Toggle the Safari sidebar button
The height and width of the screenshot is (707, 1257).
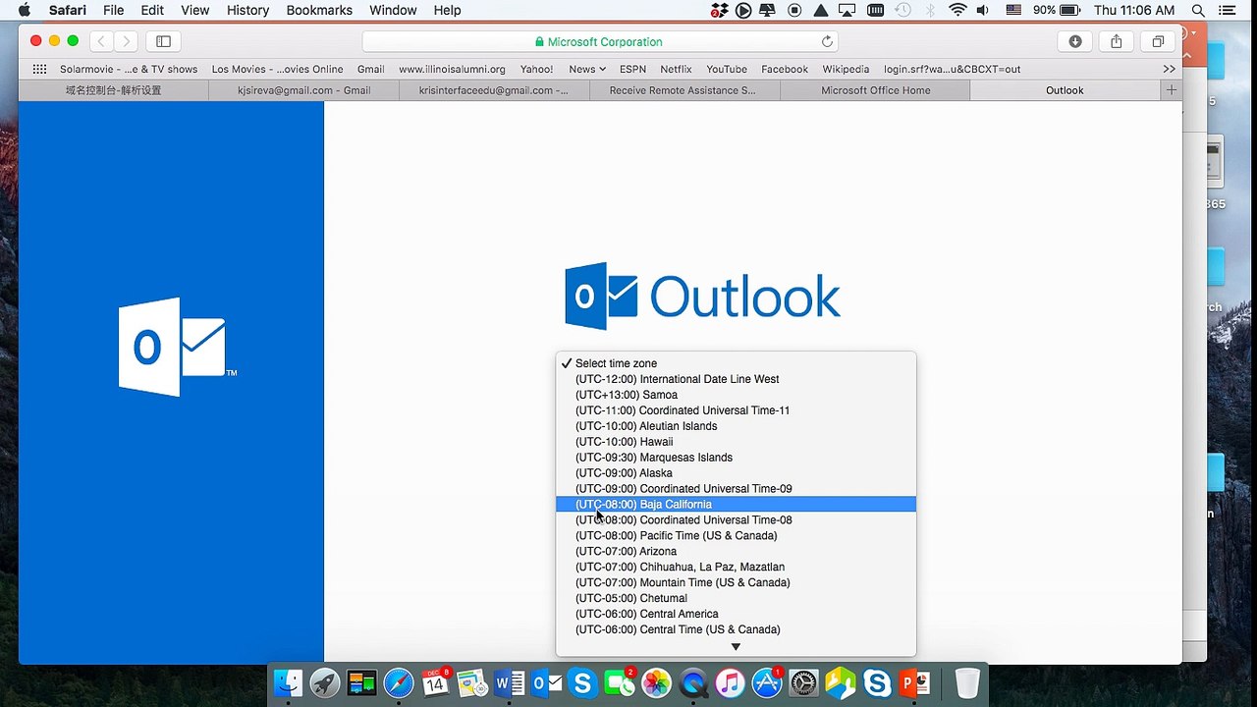click(x=164, y=41)
